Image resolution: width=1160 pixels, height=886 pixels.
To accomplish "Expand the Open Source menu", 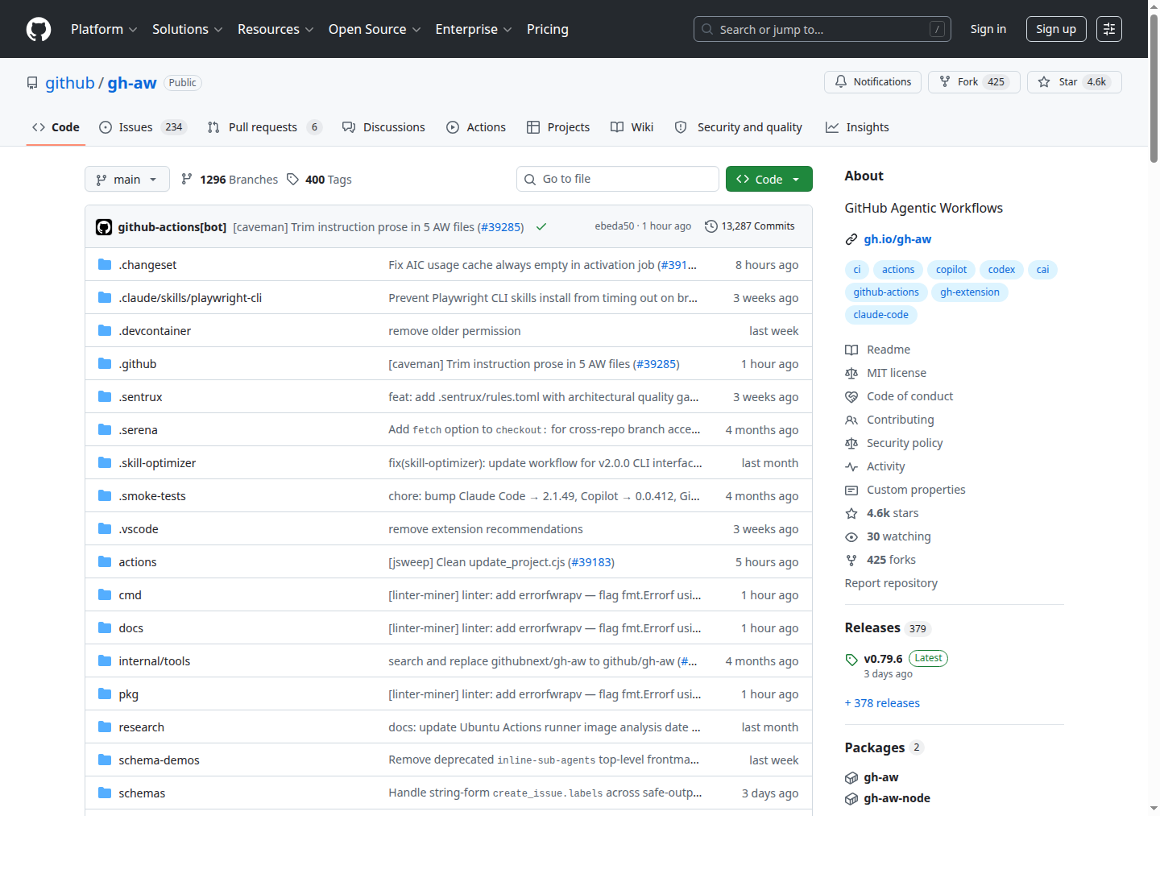I will (x=375, y=29).
